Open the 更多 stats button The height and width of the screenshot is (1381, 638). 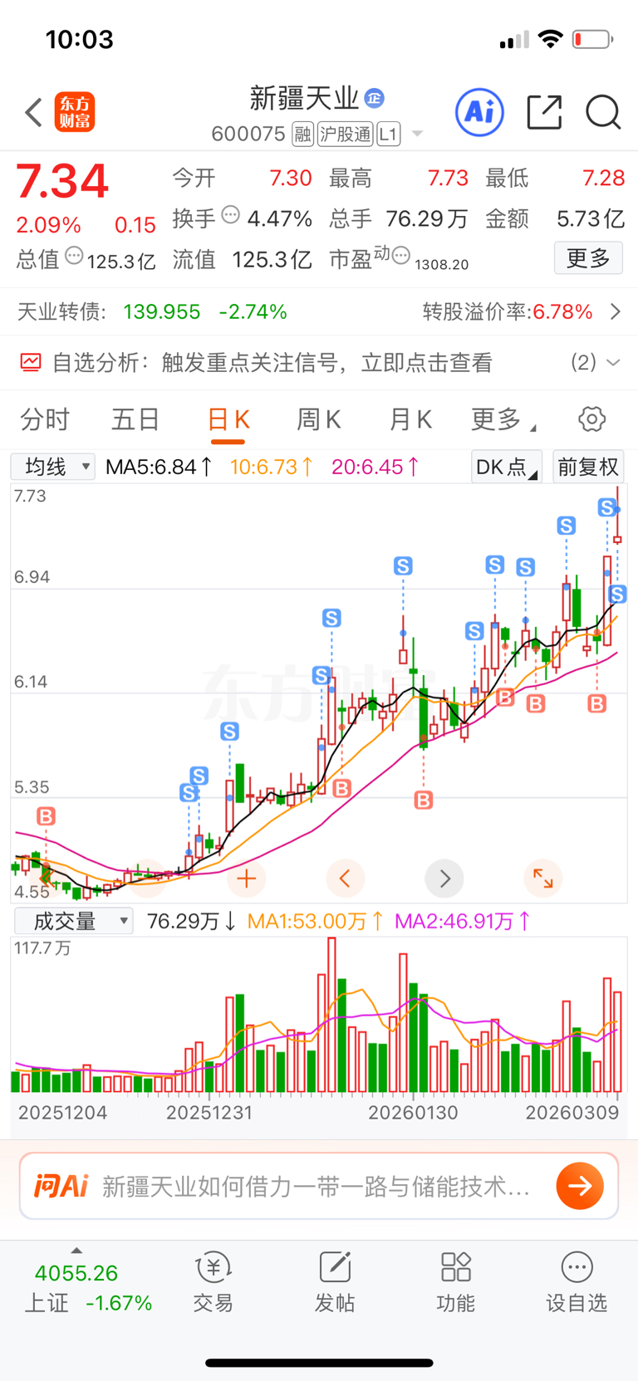tap(588, 258)
